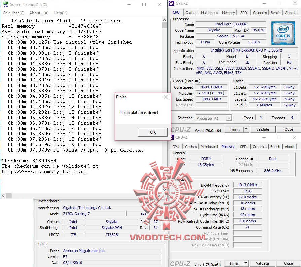Expand Tools dropdown arrow in lower CPU-Z window

coord(246,264)
